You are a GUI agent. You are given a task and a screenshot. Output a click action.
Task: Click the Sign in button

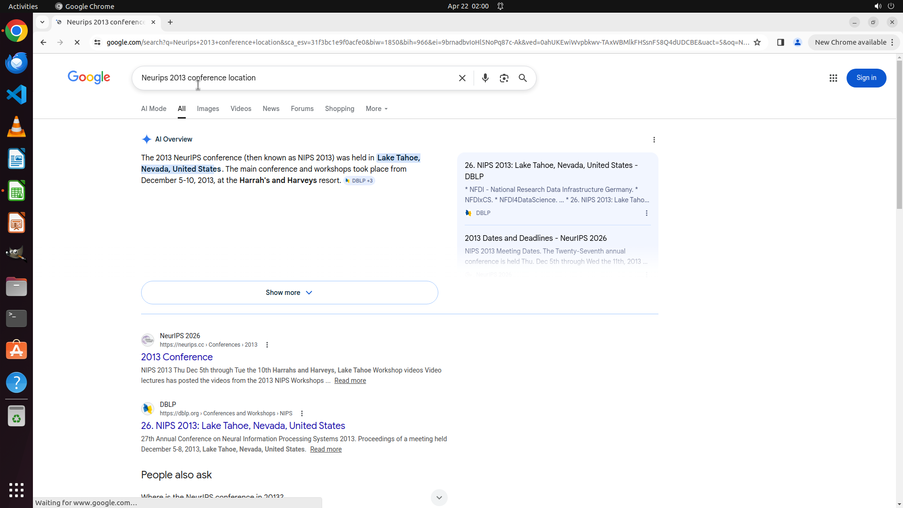(x=866, y=78)
